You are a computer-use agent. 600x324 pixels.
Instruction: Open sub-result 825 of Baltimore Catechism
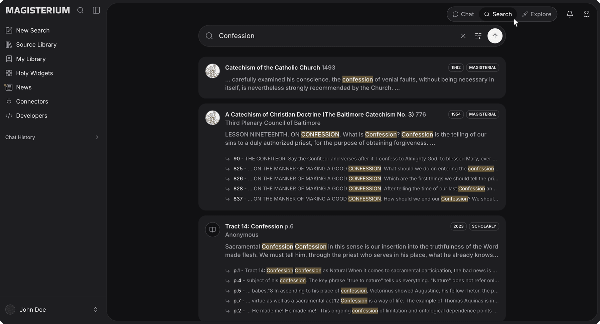coord(361,169)
